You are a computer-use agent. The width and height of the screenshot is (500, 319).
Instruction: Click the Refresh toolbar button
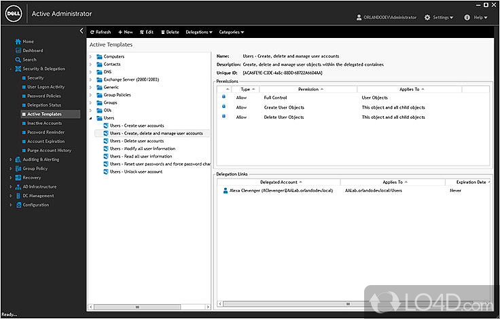coord(100,32)
